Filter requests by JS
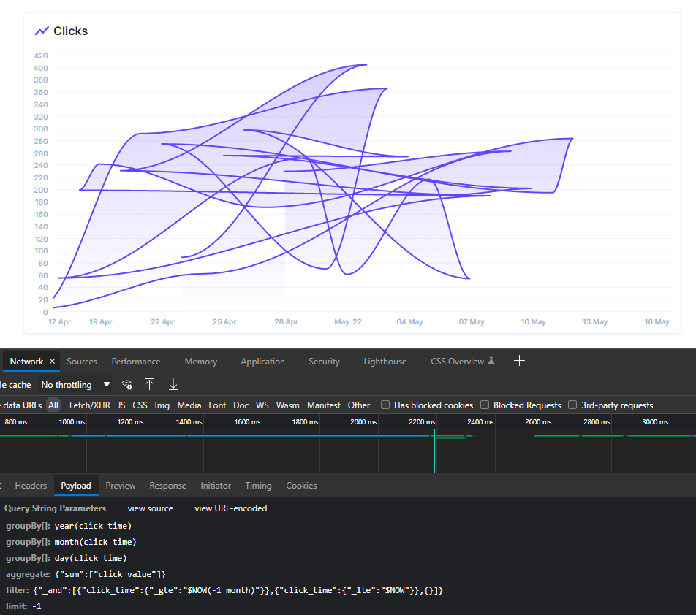The width and height of the screenshot is (696, 615). [121, 405]
